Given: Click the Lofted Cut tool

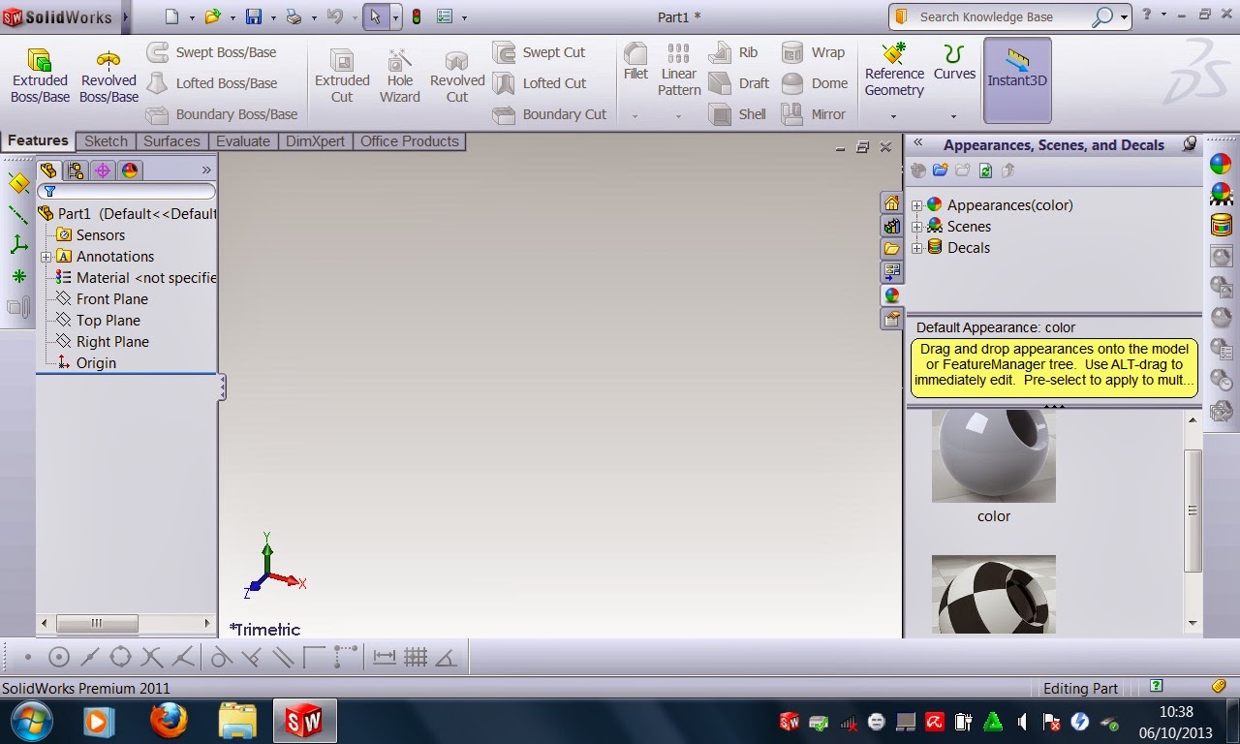Looking at the screenshot, I should point(540,83).
